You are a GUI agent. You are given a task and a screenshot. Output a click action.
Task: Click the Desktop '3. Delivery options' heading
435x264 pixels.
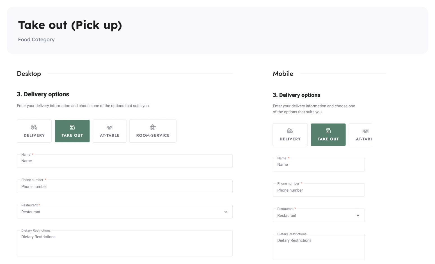43,94
